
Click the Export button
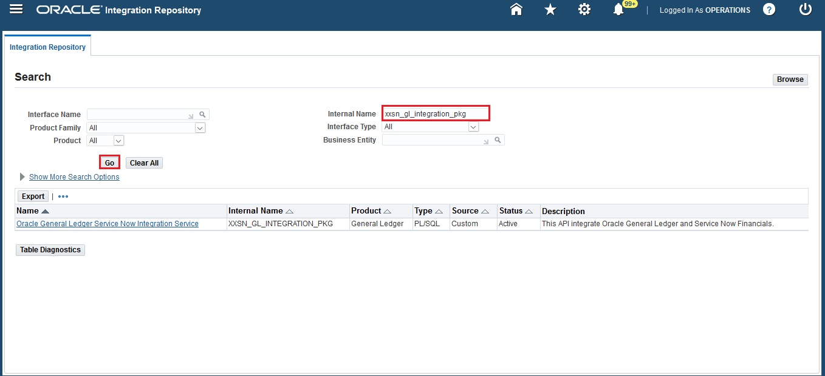[x=33, y=196]
